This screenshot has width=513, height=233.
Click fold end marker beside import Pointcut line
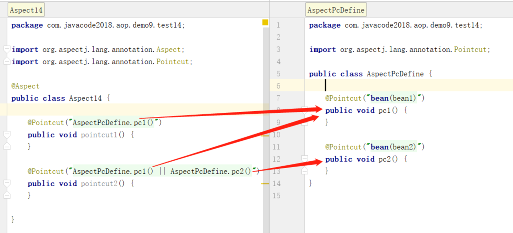(7, 61)
